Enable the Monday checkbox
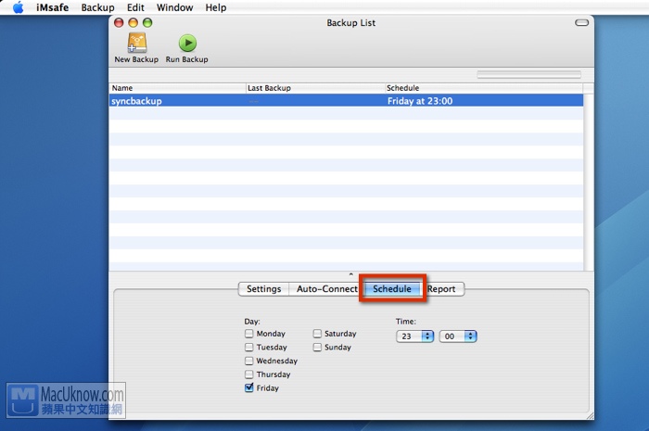Viewport: 649px width, 431px height. (x=248, y=334)
